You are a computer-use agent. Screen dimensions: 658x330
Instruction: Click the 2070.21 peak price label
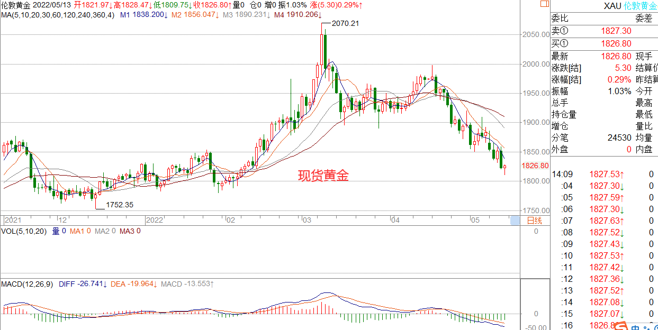(345, 24)
